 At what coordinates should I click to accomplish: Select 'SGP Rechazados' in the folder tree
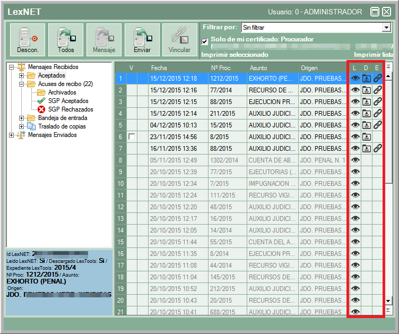pos(70,109)
